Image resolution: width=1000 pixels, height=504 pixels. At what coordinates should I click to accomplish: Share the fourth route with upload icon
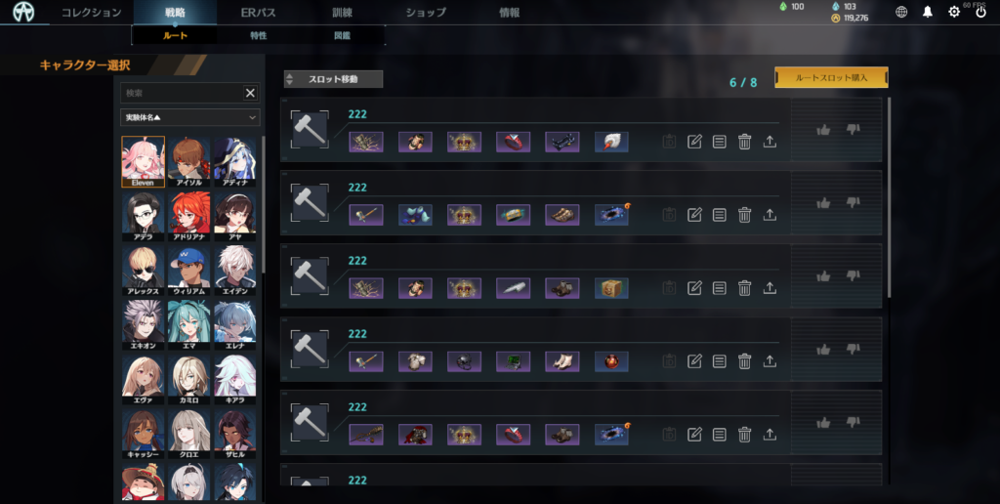point(770,361)
